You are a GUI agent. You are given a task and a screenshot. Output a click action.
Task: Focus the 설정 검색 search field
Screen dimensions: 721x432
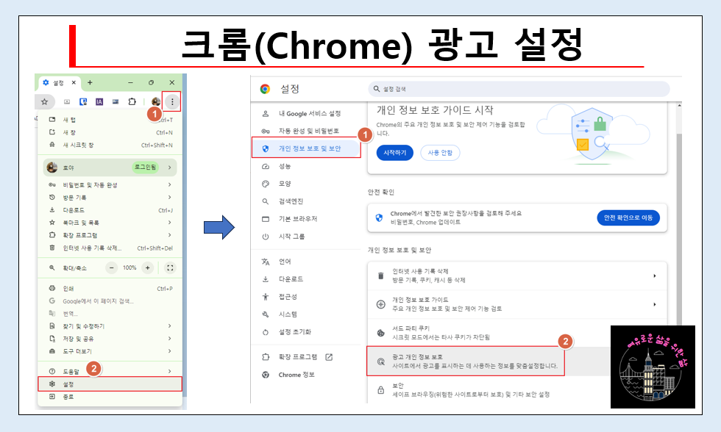tap(519, 89)
